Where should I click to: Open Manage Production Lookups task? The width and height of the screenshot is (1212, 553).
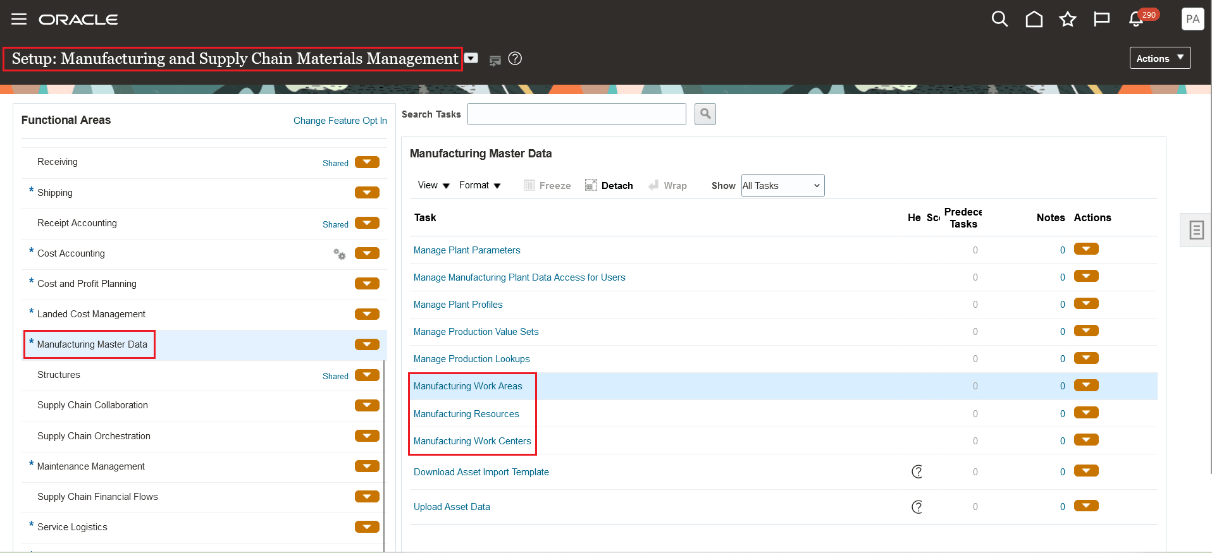[472, 359]
